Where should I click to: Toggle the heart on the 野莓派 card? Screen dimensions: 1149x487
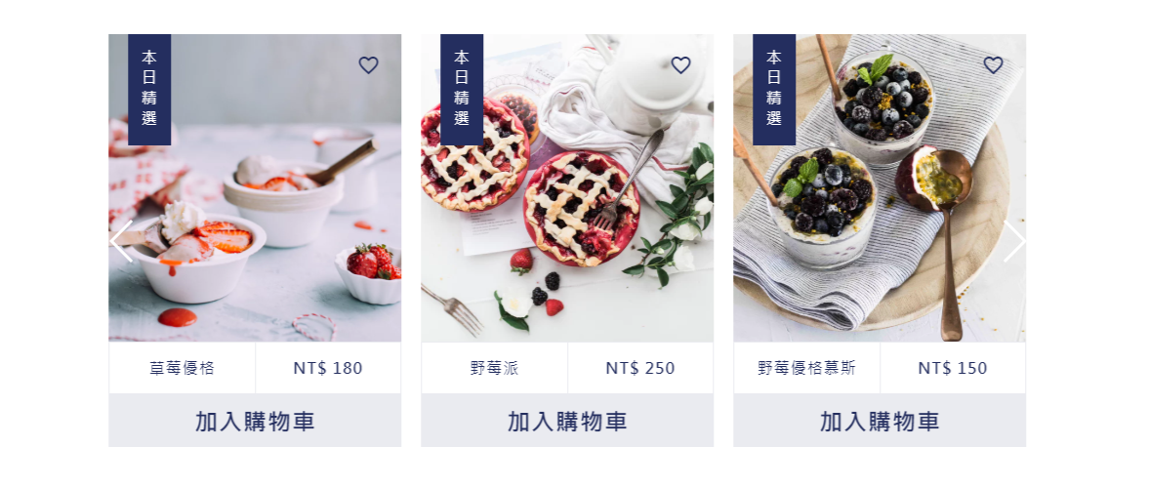point(680,65)
